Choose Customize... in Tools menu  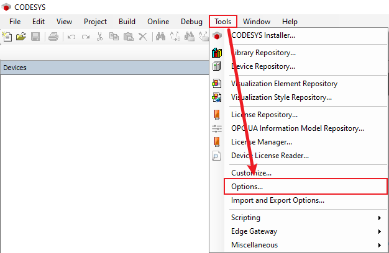click(x=298, y=173)
